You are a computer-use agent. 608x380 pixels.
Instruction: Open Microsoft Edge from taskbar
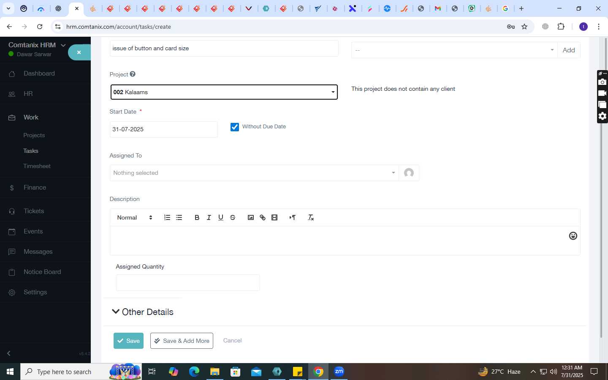[194, 372]
